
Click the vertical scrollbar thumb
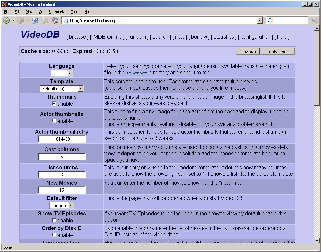pos(317,68)
